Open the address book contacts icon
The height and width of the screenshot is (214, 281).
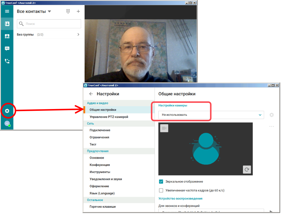pyautogui.click(x=7, y=24)
